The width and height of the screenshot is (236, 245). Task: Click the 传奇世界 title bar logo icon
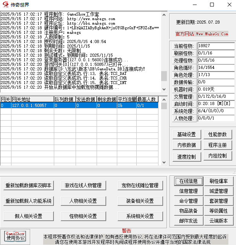pyautogui.click(x=6, y=5)
